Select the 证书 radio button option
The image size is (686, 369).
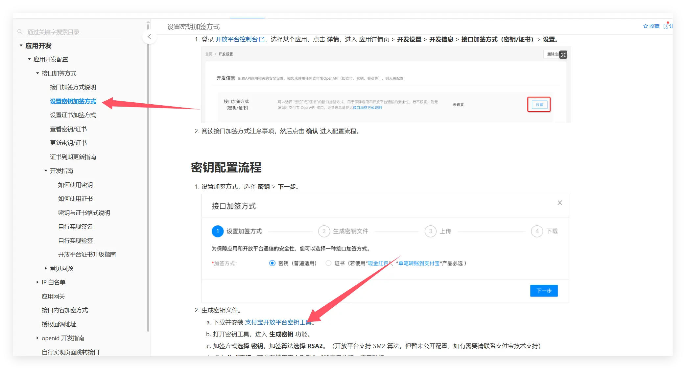pos(328,263)
